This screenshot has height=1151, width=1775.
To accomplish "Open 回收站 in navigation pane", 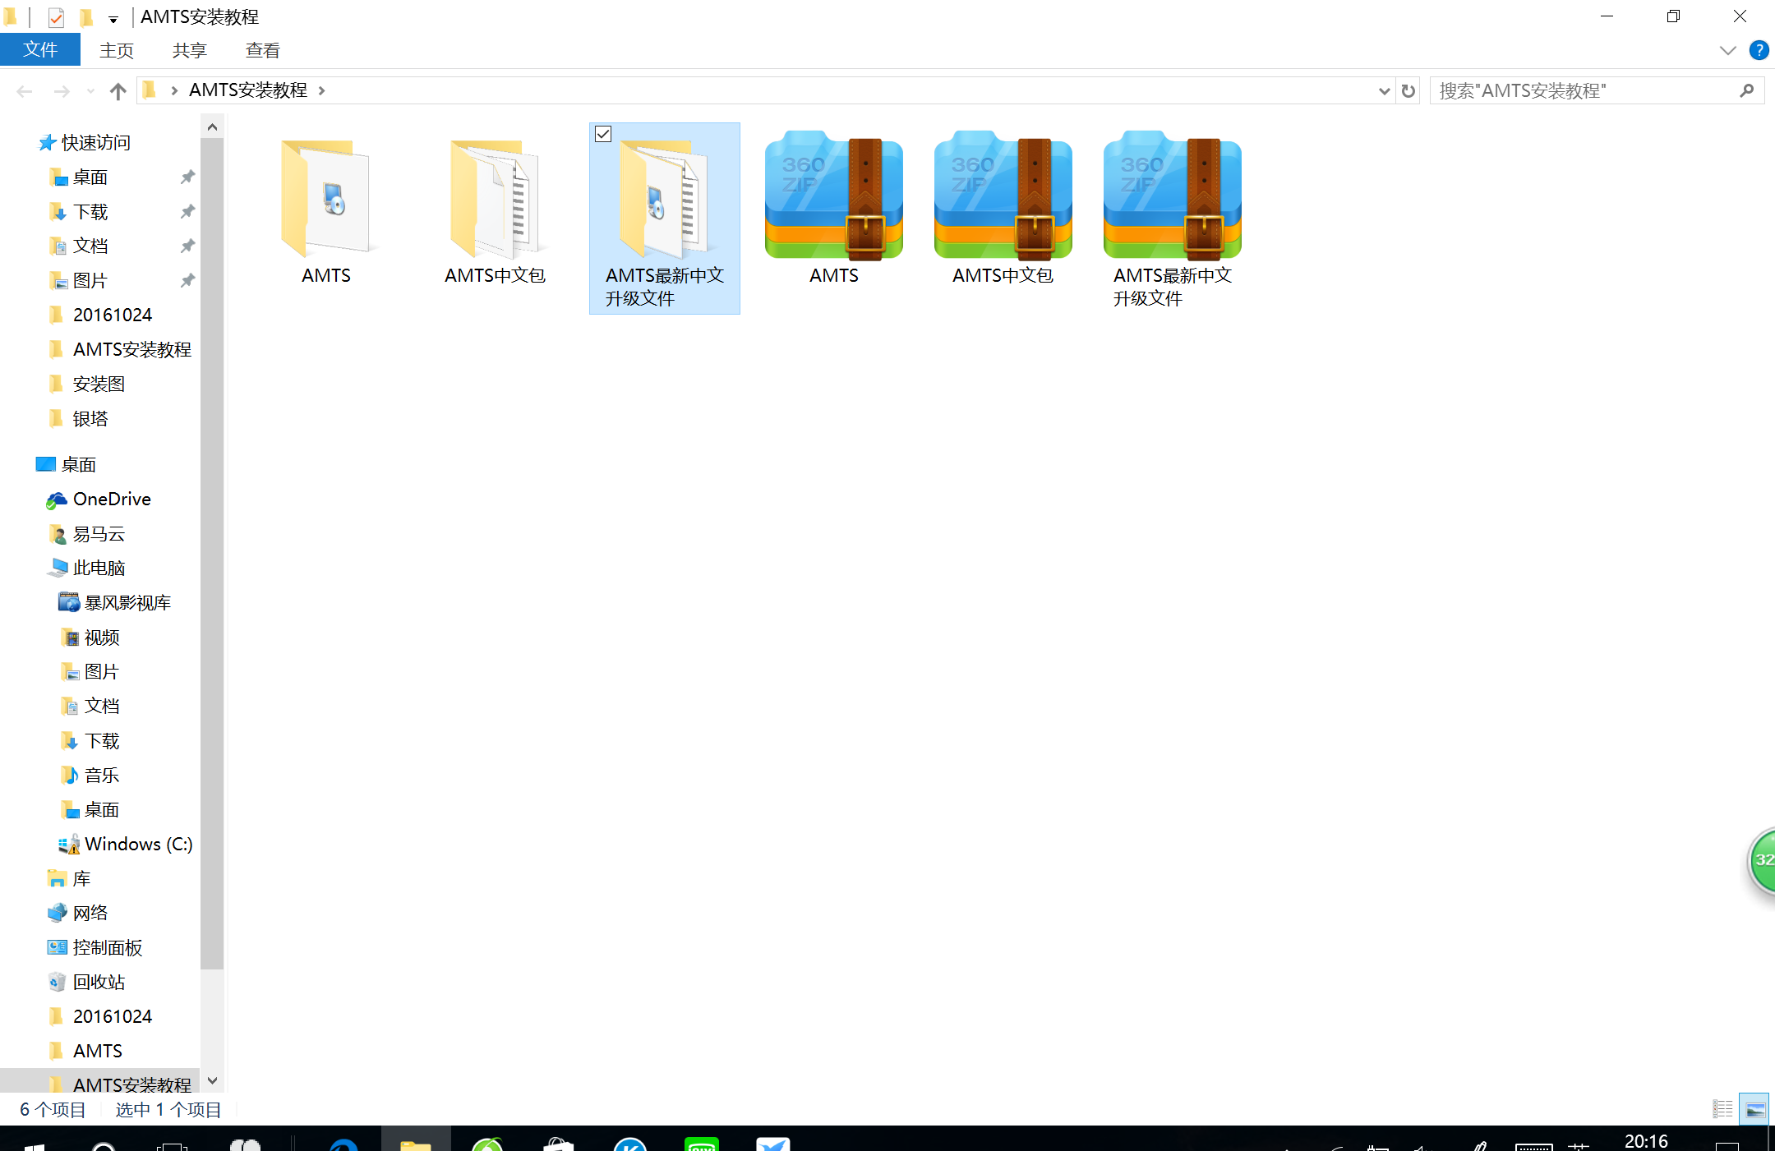I will click(87, 983).
